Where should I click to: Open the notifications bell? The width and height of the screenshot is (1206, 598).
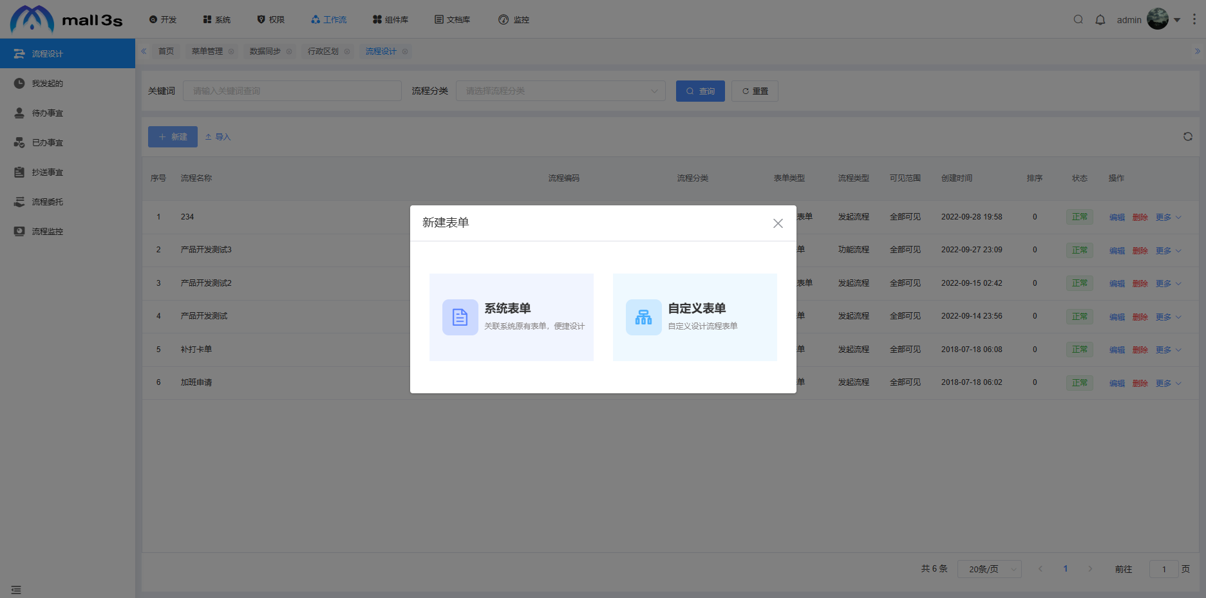pos(1100,19)
